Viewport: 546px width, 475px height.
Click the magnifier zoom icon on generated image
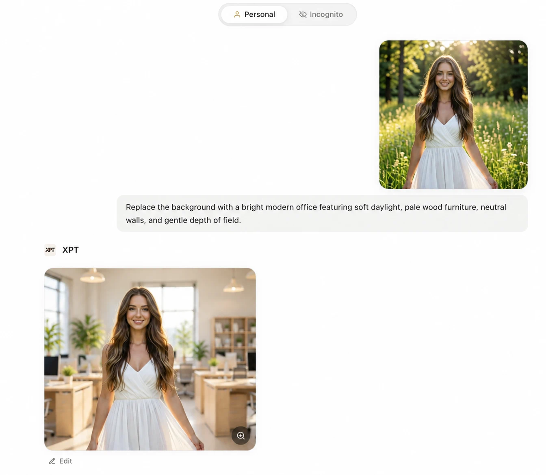tap(241, 436)
